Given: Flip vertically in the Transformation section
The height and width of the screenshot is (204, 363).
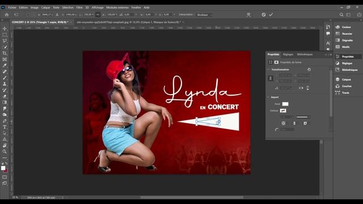Looking at the screenshot, I should tap(307, 88).
